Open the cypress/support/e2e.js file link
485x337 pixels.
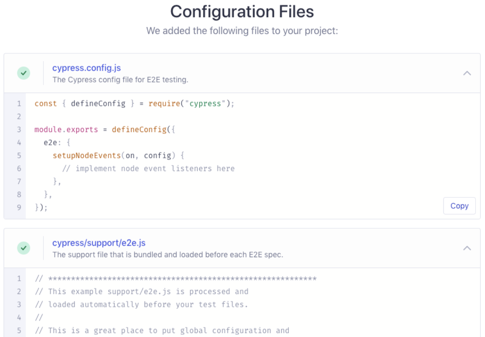[99, 243]
